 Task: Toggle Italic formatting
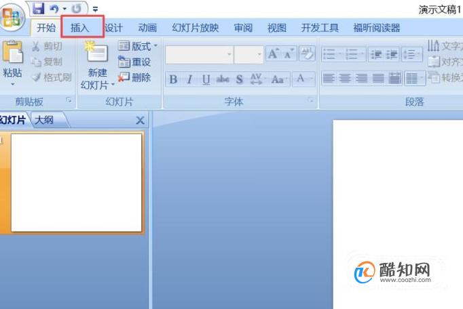(x=189, y=79)
